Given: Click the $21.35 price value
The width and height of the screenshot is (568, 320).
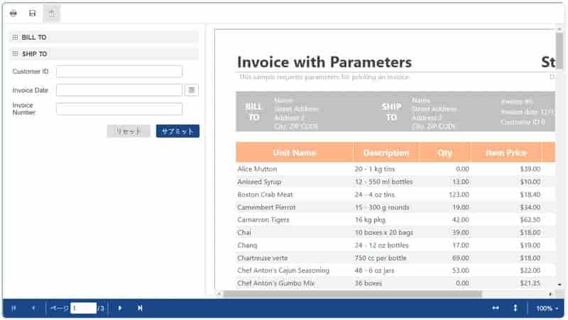Looking at the screenshot, I should tap(530, 283).
